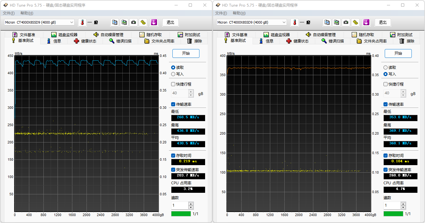This screenshot has width=425, height=223.
Task: Click the thermometer temperature icon in left window
Action: pyautogui.click(x=82, y=22)
